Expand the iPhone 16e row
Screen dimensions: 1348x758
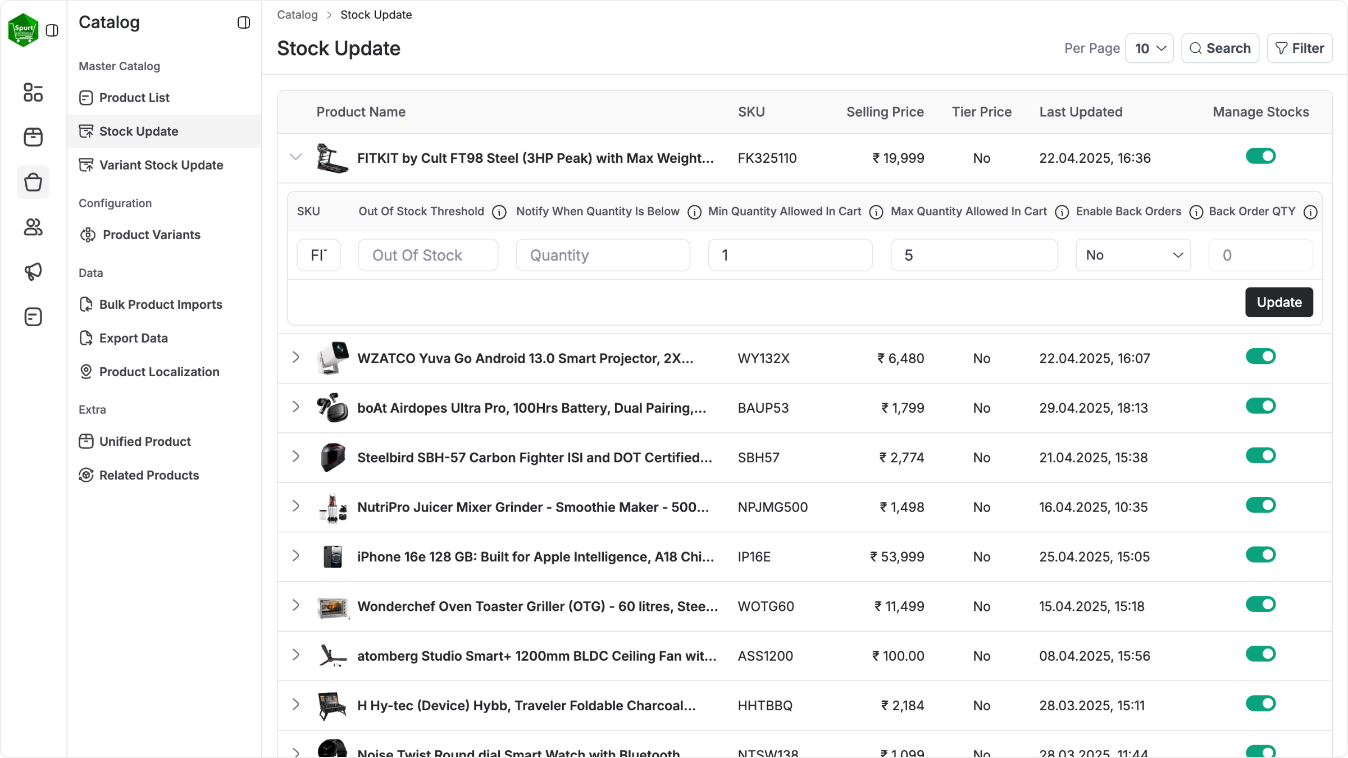[x=296, y=555]
